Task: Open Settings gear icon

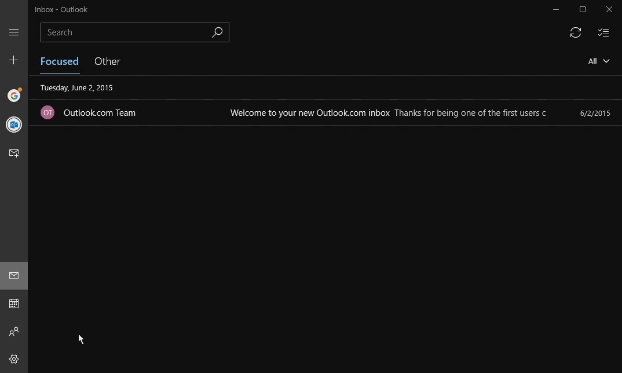Action: [x=14, y=359]
